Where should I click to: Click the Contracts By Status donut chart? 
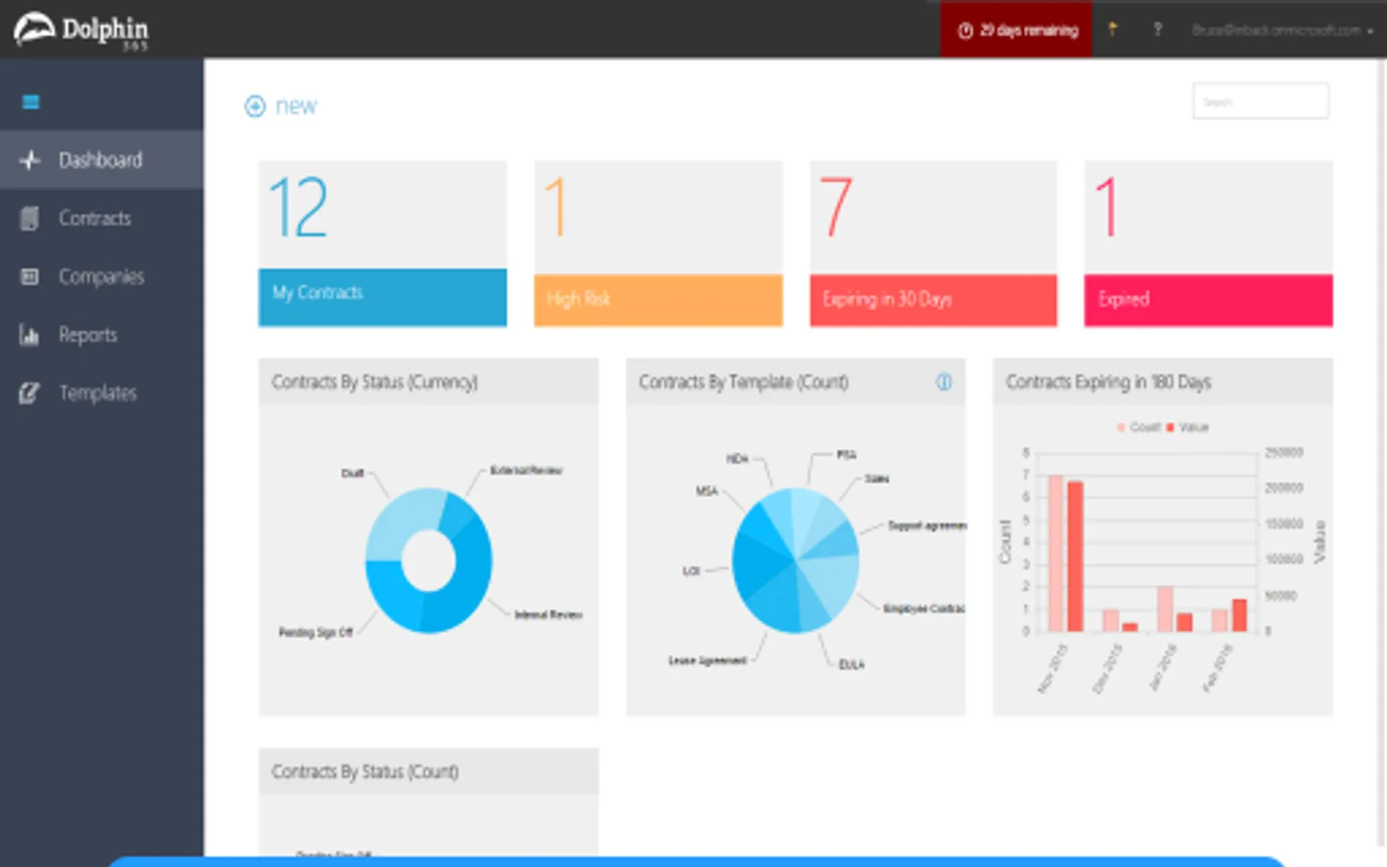(x=428, y=560)
